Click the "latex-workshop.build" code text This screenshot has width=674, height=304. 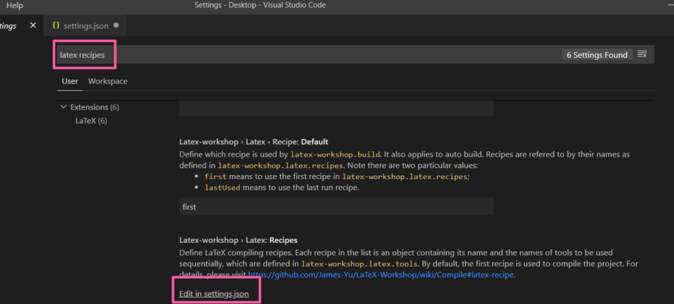pyautogui.click(x=335, y=154)
